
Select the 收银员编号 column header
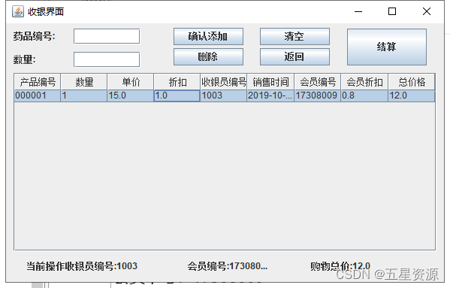coord(224,82)
